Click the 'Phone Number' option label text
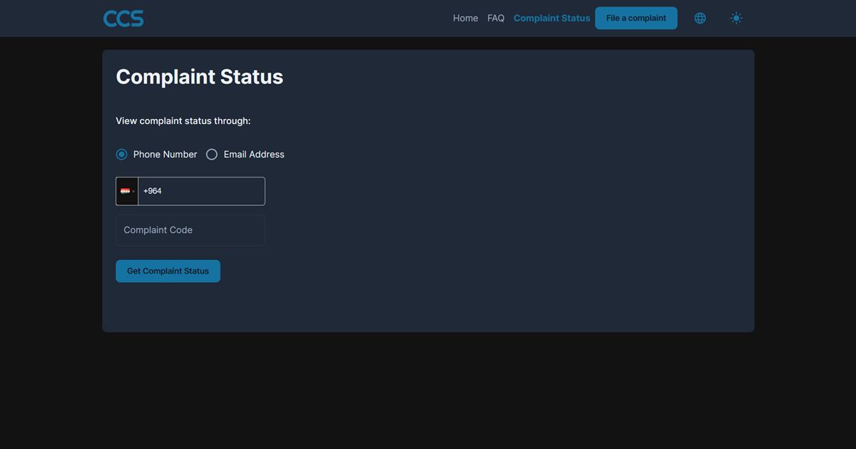The width and height of the screenshot is (856, 449). (165, 155)
